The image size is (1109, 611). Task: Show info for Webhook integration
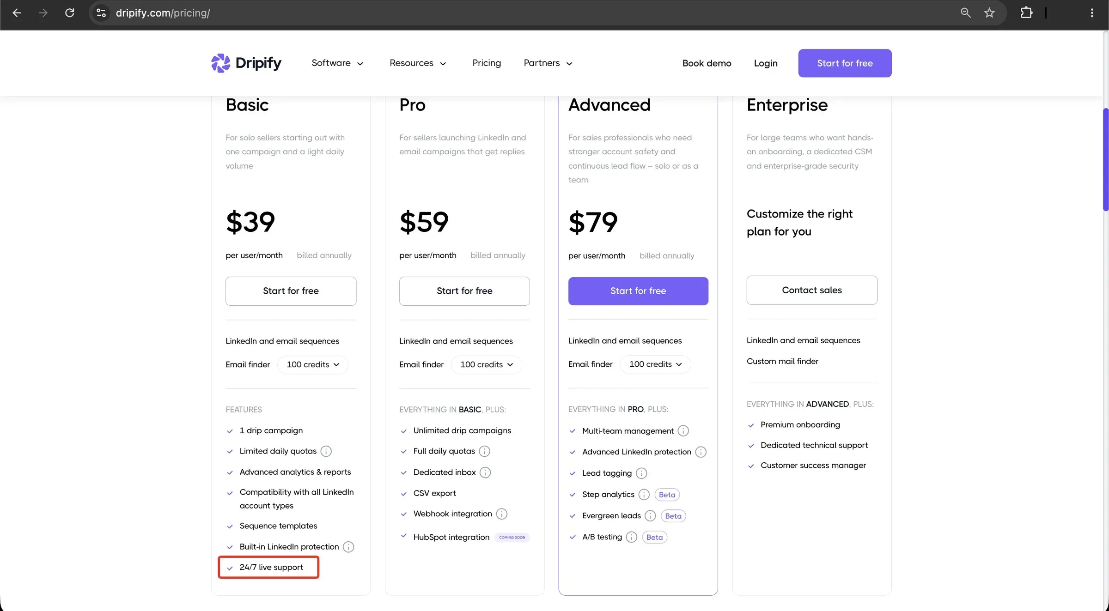pos(502,514)
